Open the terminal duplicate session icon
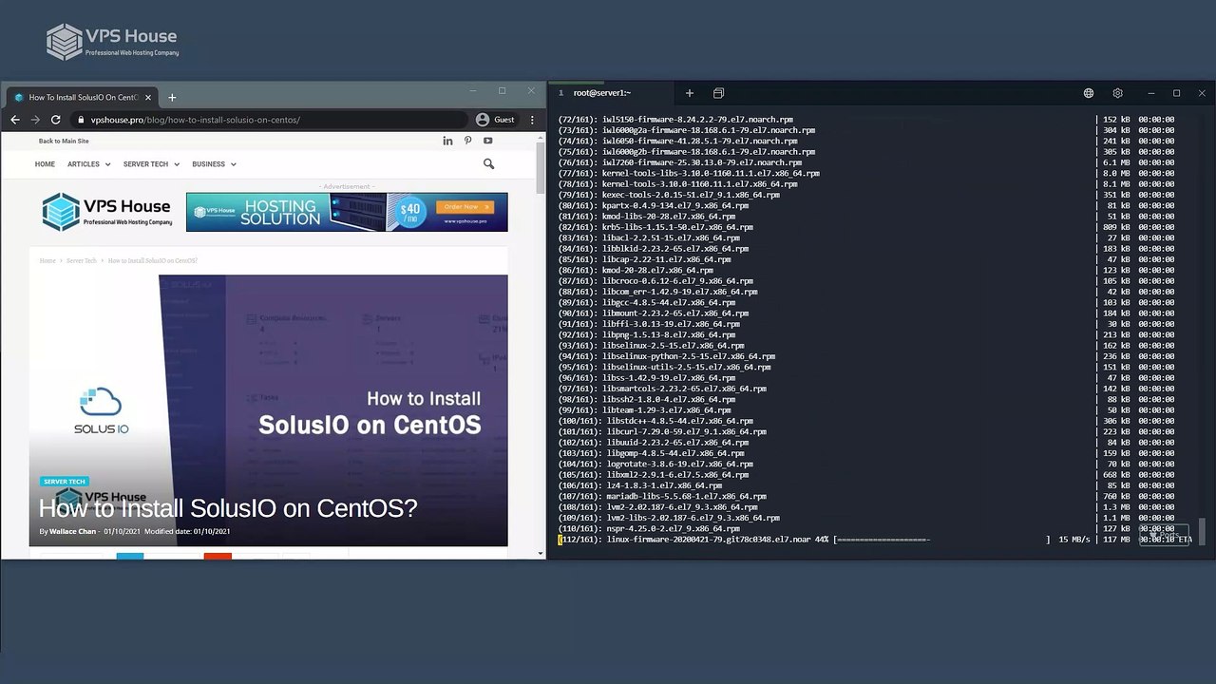Image resolution: width=1216 pixels, height=684 pixels. tap(718, 93)
